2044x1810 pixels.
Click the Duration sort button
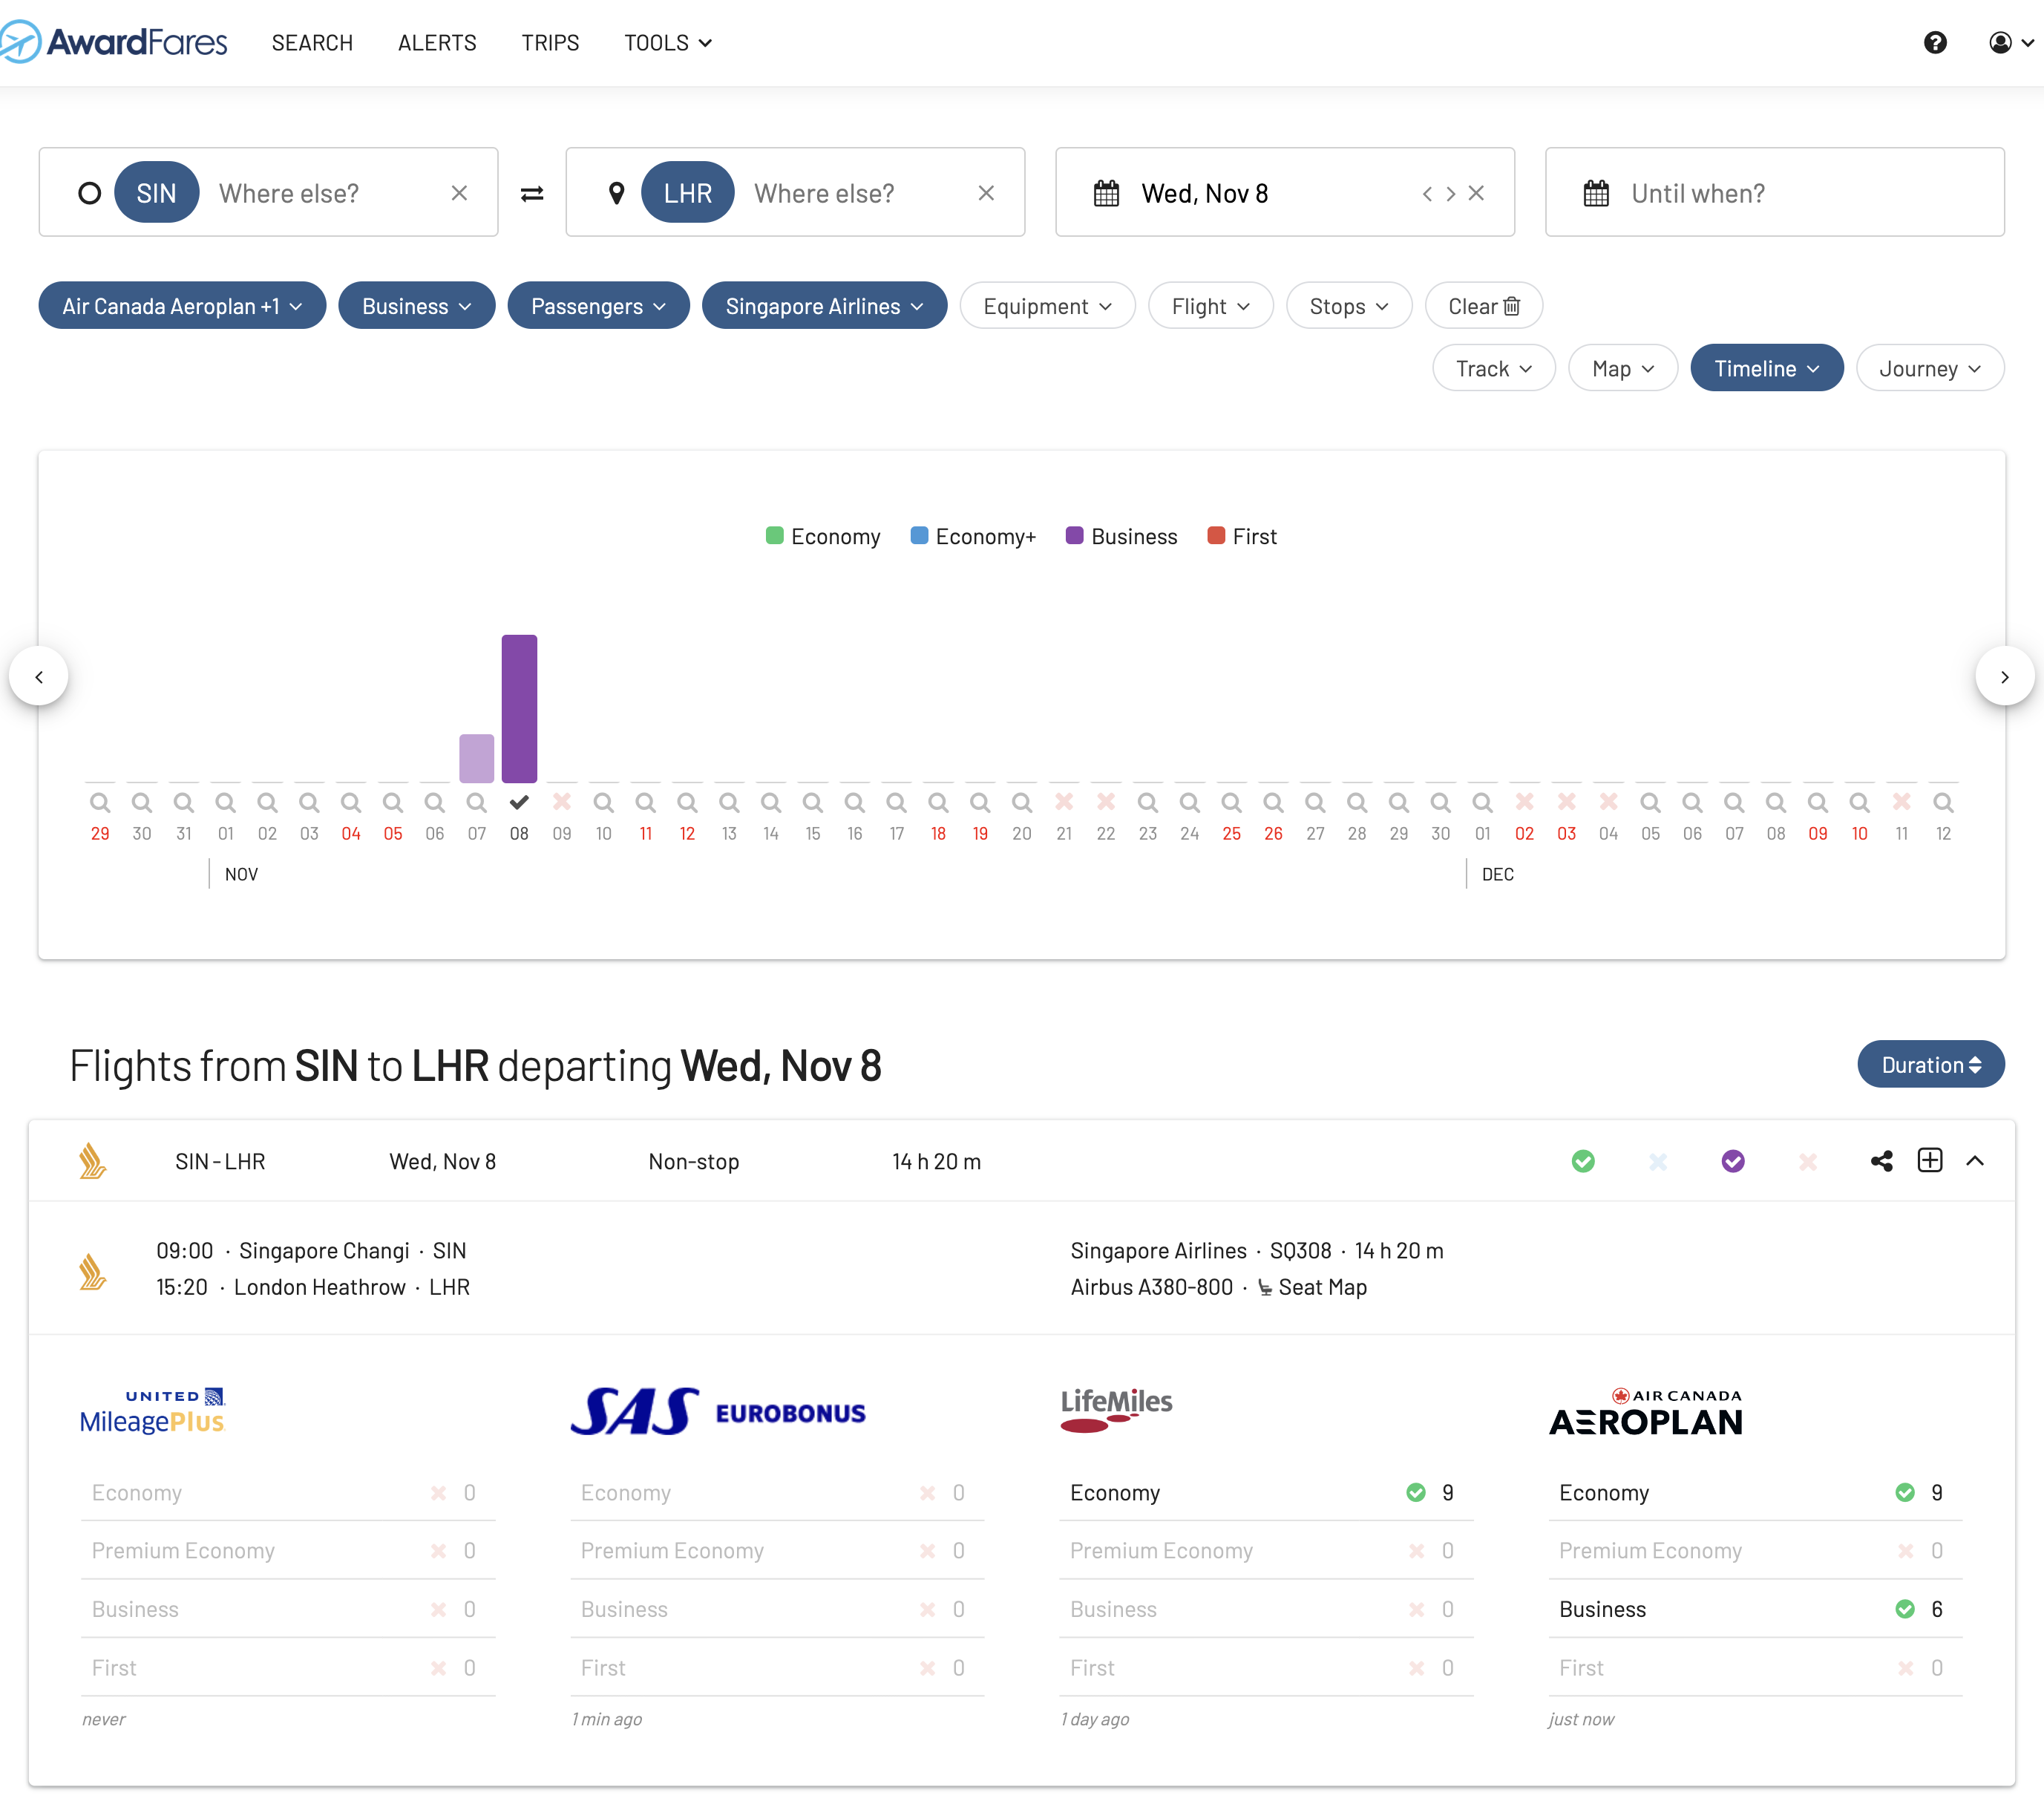1930,1065
